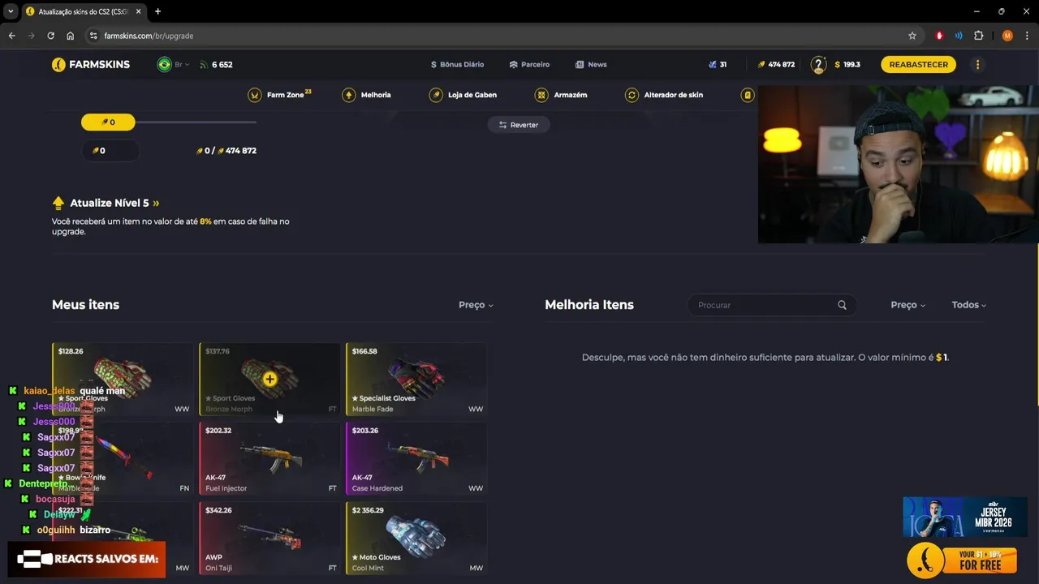Select the AWP Oni Taiji item
This screenshot has height=584, width=1039.
[x=269, y=538]
